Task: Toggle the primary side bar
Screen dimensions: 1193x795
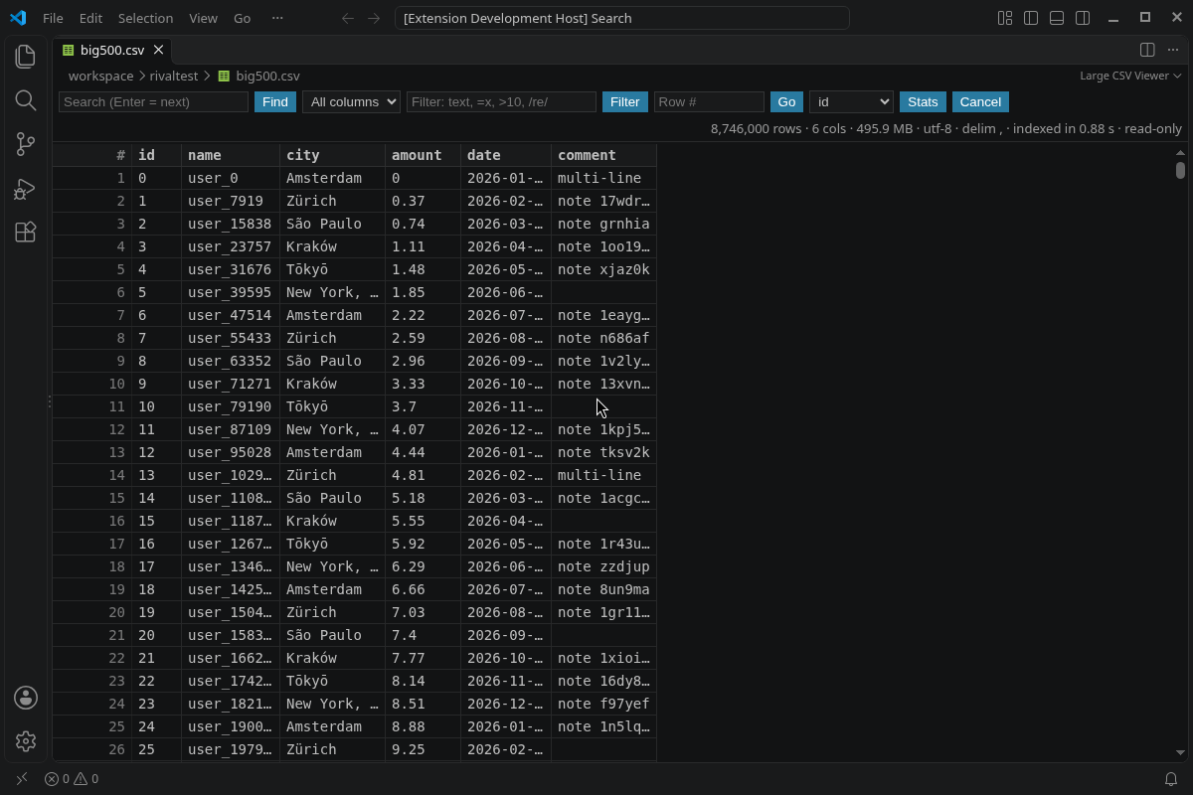Action: point(1031,18)
